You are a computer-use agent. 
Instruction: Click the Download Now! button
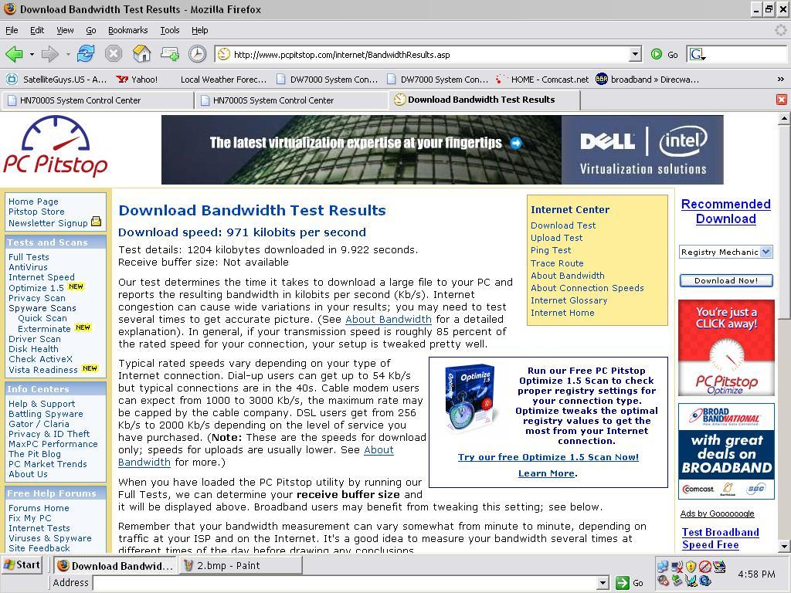click(x=726, y=280)
